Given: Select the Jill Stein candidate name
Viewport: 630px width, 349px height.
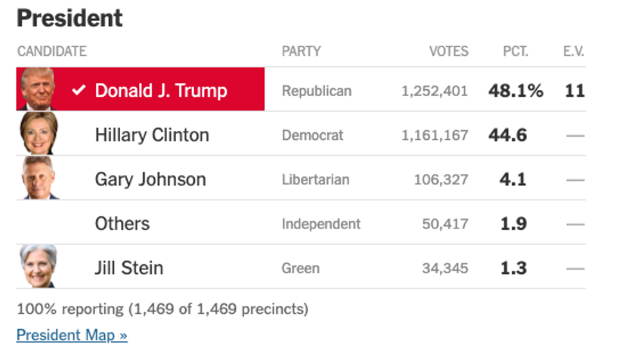Looking at the screenshot, I should pyautogui.click(x=129, y=268).
